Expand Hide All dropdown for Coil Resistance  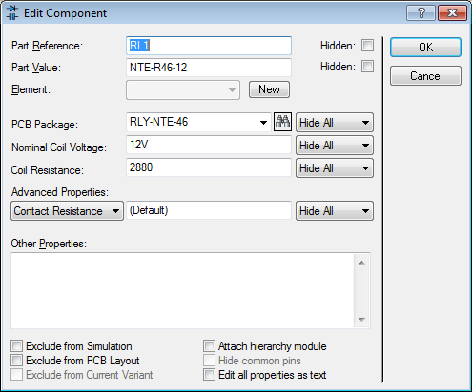pos(335,168)
